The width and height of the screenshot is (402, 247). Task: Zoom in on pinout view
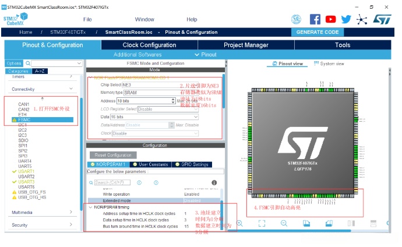pos(239,224)
